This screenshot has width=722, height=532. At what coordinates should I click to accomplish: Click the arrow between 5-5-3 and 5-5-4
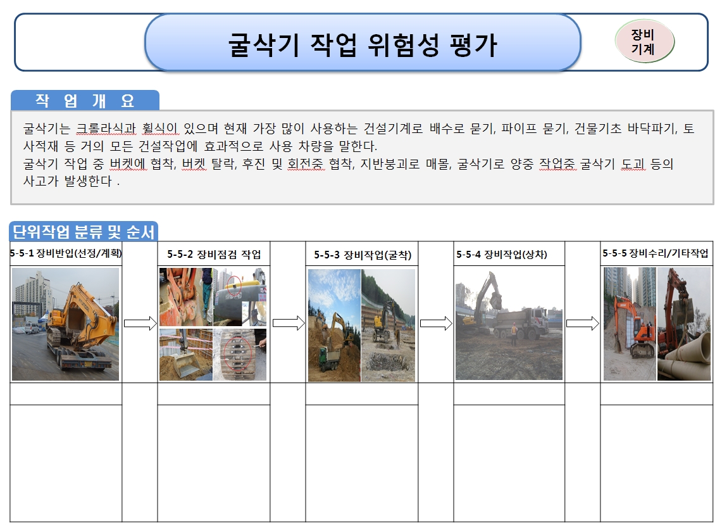coord(436,323)
